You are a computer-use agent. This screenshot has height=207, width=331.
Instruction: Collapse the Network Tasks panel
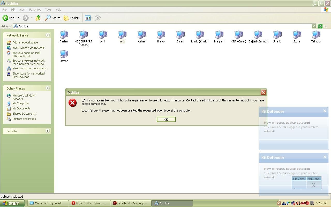[x=47, y=35]
